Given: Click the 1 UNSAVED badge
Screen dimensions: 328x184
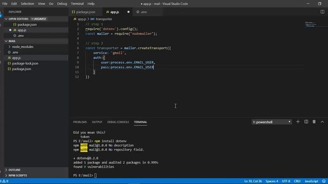Looking at the screenshot, I should click(39, 19).
